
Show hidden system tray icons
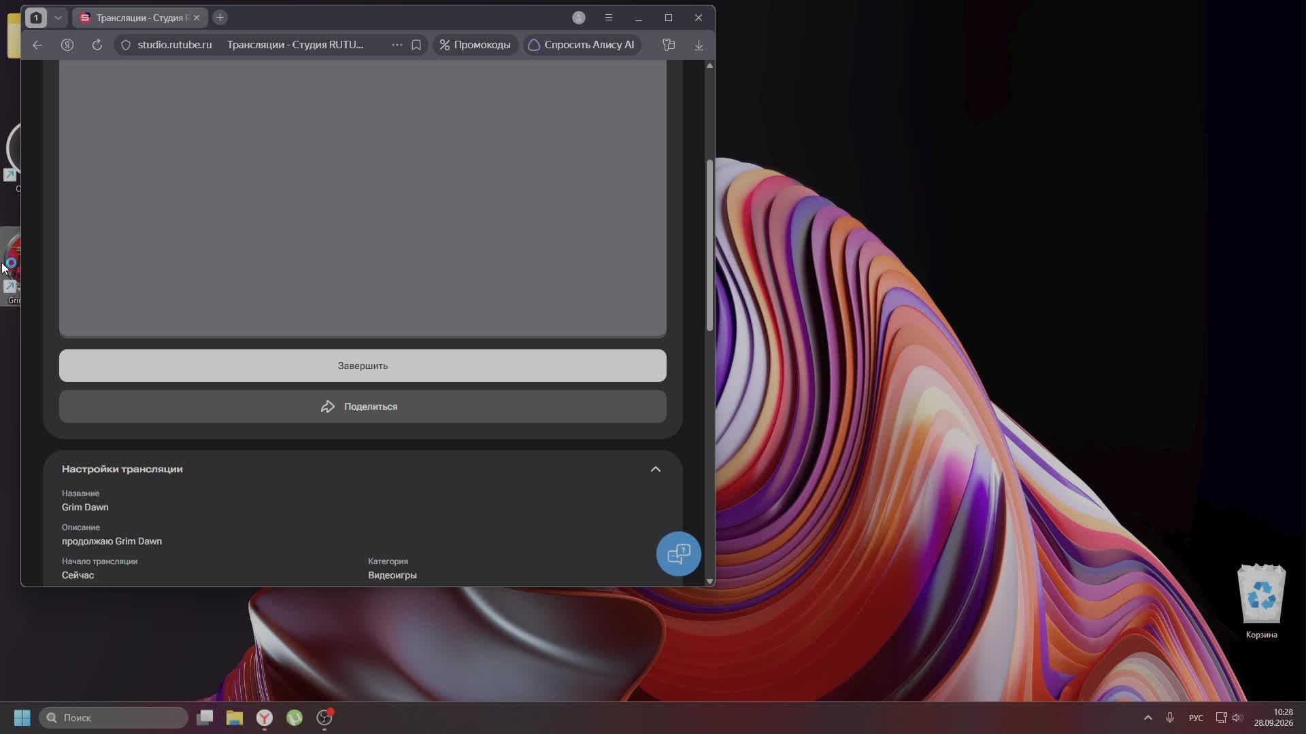pyautogui.click(x=1148, y=718)
